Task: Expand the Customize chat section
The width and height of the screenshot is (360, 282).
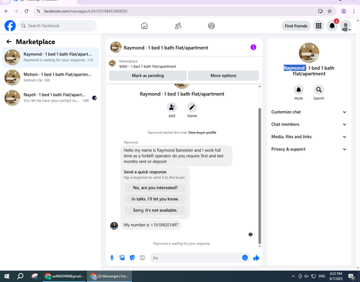Action: (x=309, y=112)
